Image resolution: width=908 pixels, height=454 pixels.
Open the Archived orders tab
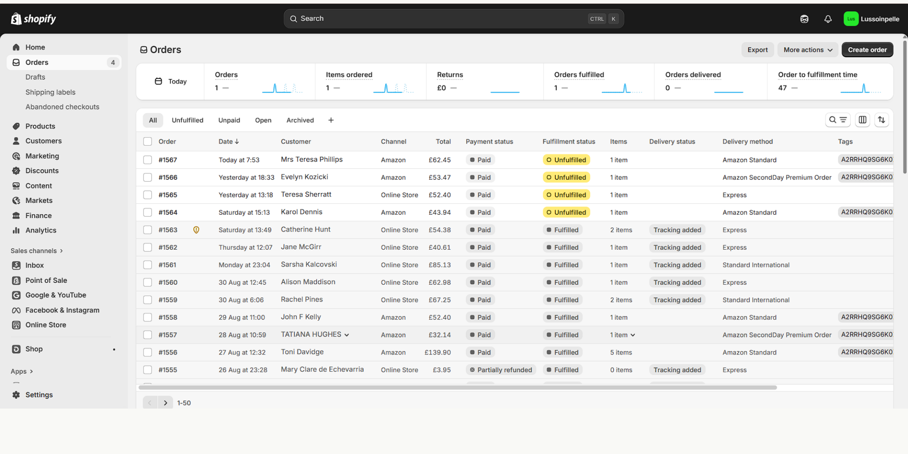coord(300,120)
